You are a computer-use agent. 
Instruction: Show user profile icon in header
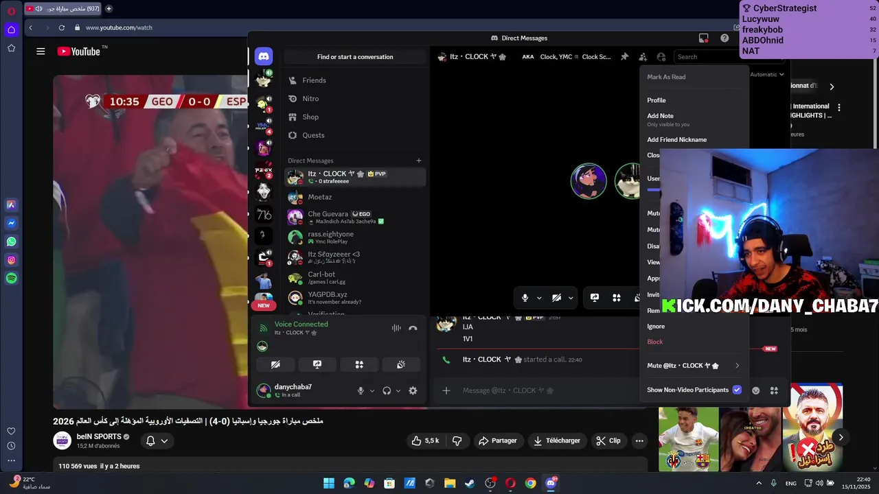pos(661,57)
